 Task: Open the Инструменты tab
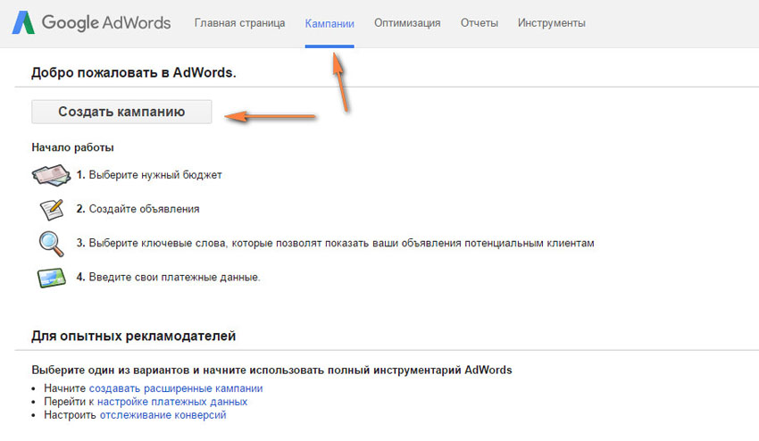click(551, 23)
